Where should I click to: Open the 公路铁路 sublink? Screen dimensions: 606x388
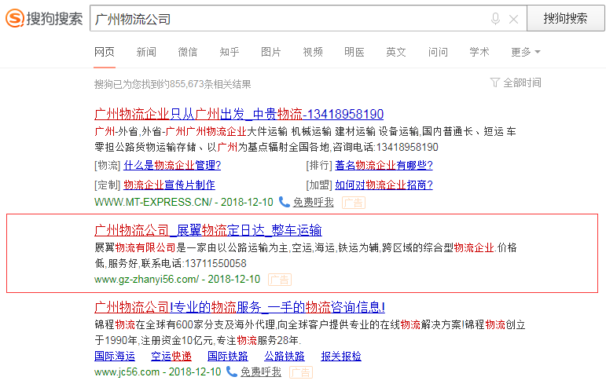click(285, 356)
